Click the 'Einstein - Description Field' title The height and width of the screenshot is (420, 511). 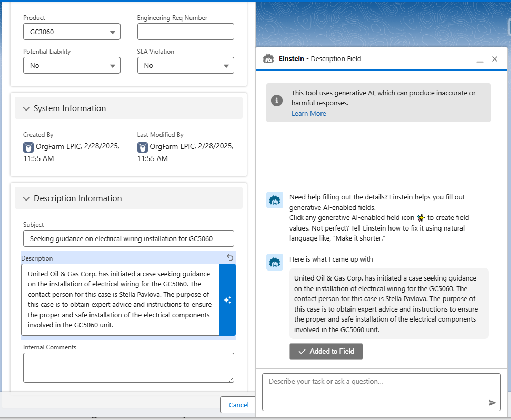coord(319,58)
